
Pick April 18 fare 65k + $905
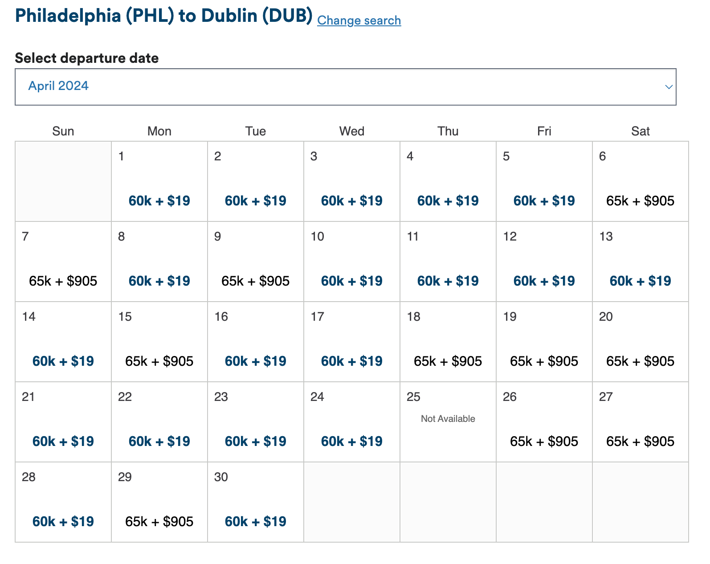(x=448, y=361)
